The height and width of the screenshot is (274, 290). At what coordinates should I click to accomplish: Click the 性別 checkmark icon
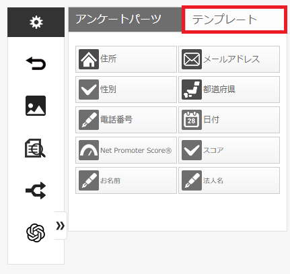pyautogui.click(x=89, y=90)
